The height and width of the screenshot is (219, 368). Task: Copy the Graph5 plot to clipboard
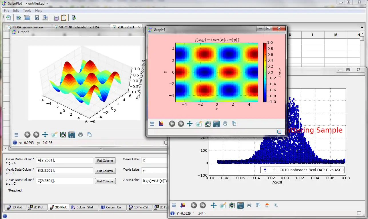coord(89,135)
